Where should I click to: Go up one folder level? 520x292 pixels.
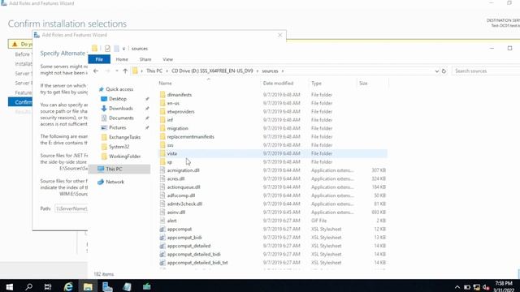click(x=125, y=71)
